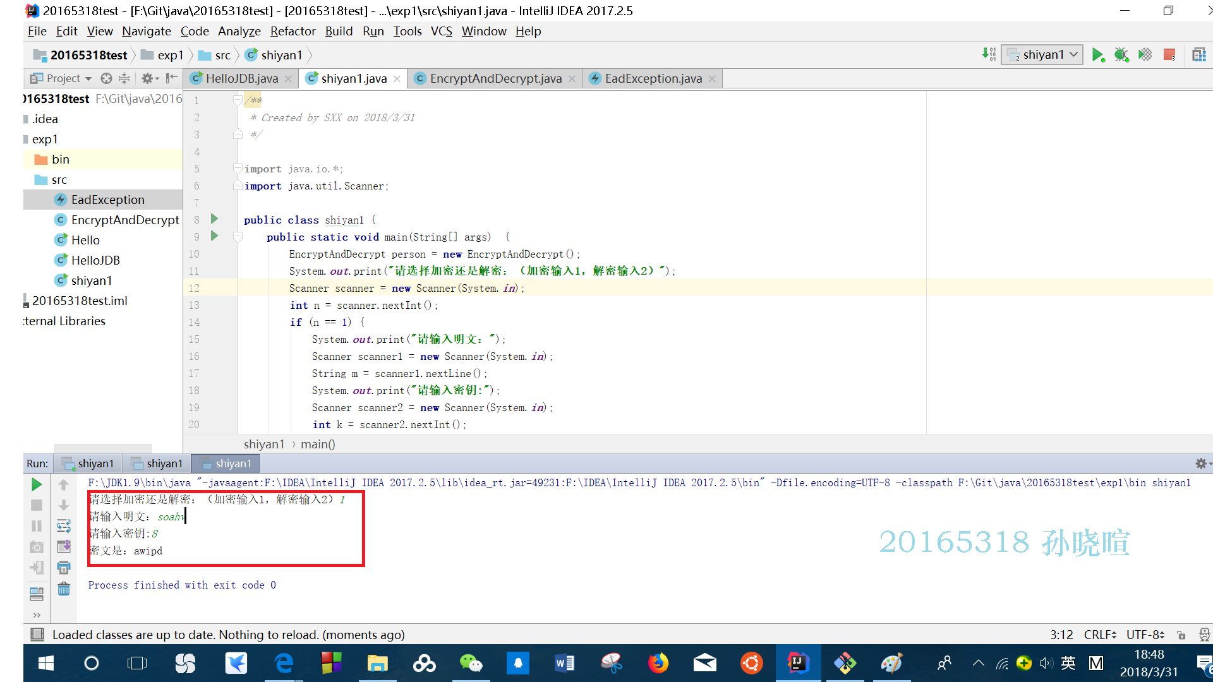
Task: Toggle Use Soft Wraps in console
Action: (63, 526)
